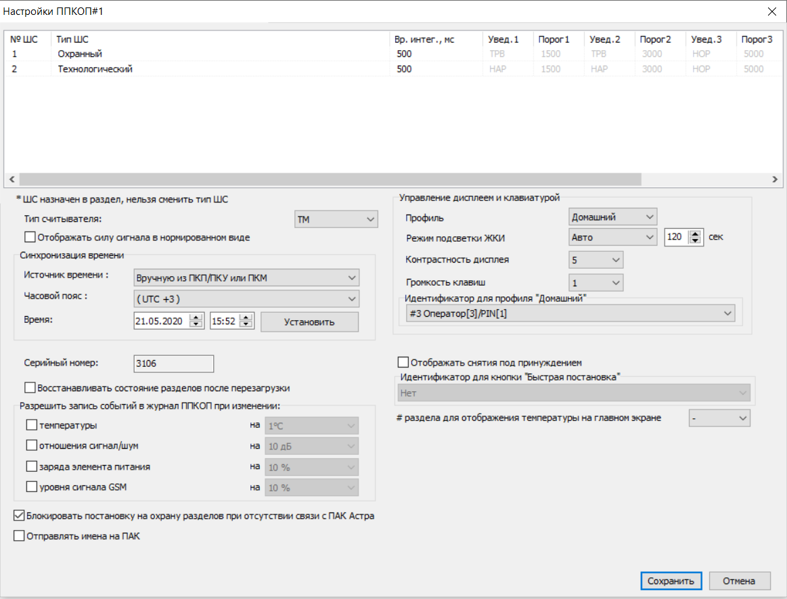
Task: Expand Контрастность дисплея dropdown
Action: [595, 259]
